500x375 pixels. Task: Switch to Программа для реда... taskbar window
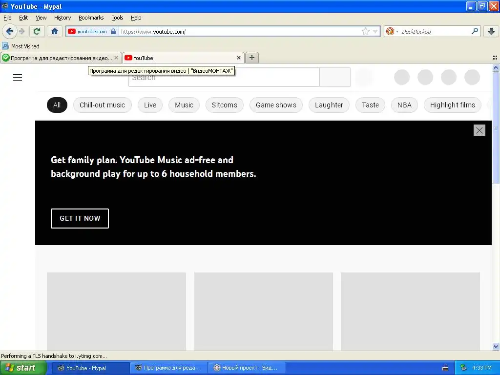coord(169,368)
